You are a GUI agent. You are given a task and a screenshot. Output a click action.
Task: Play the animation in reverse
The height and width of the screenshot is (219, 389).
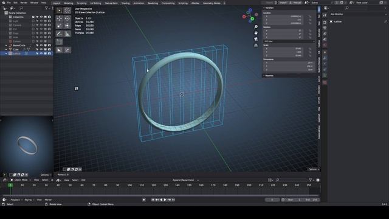pos(161,200)
